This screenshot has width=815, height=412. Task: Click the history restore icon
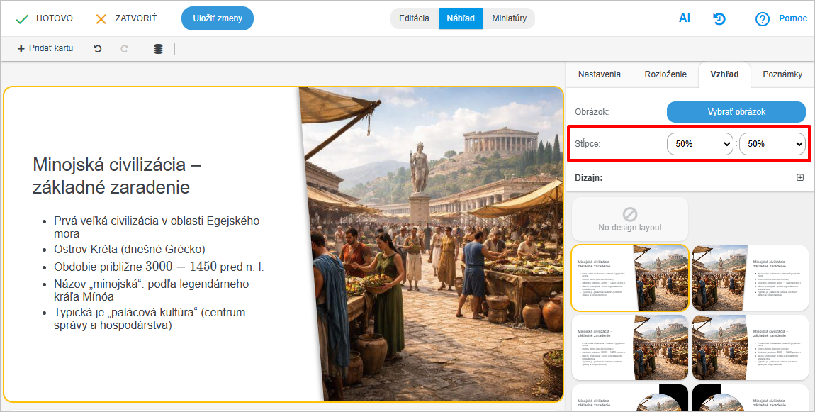click(x=719, y=18)
